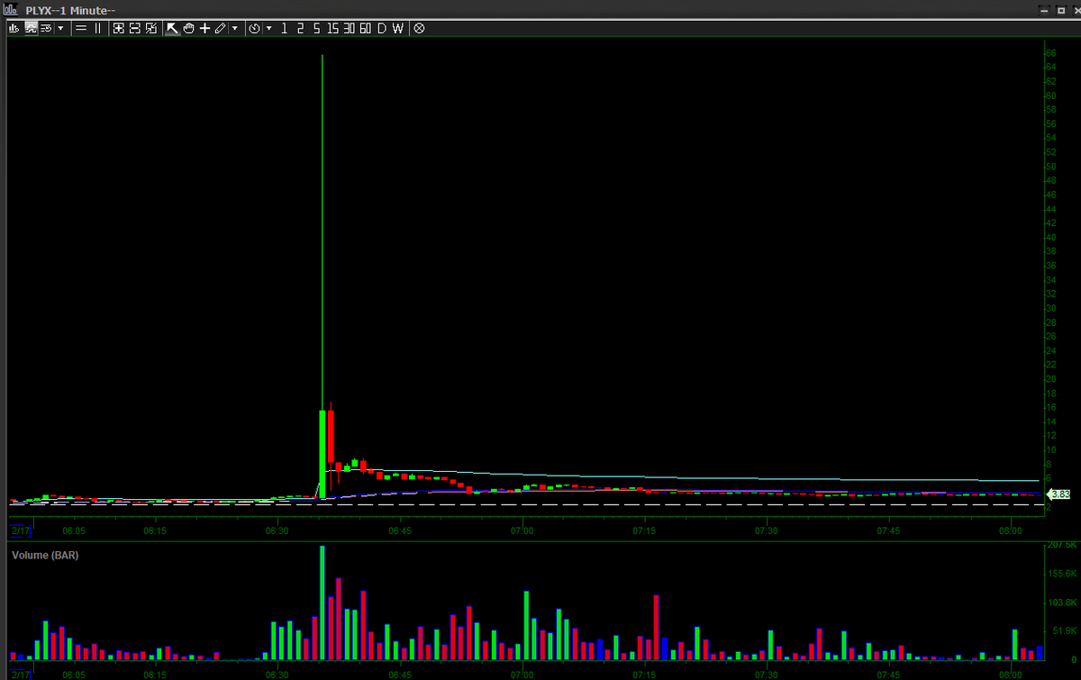Select the crosshair plus tool

tap(204, 28)
